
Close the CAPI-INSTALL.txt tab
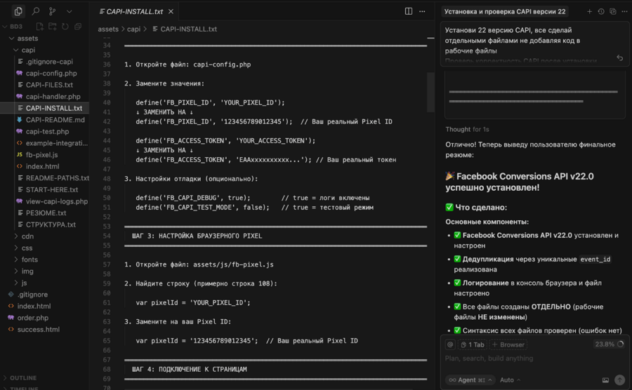coord(172,11)
